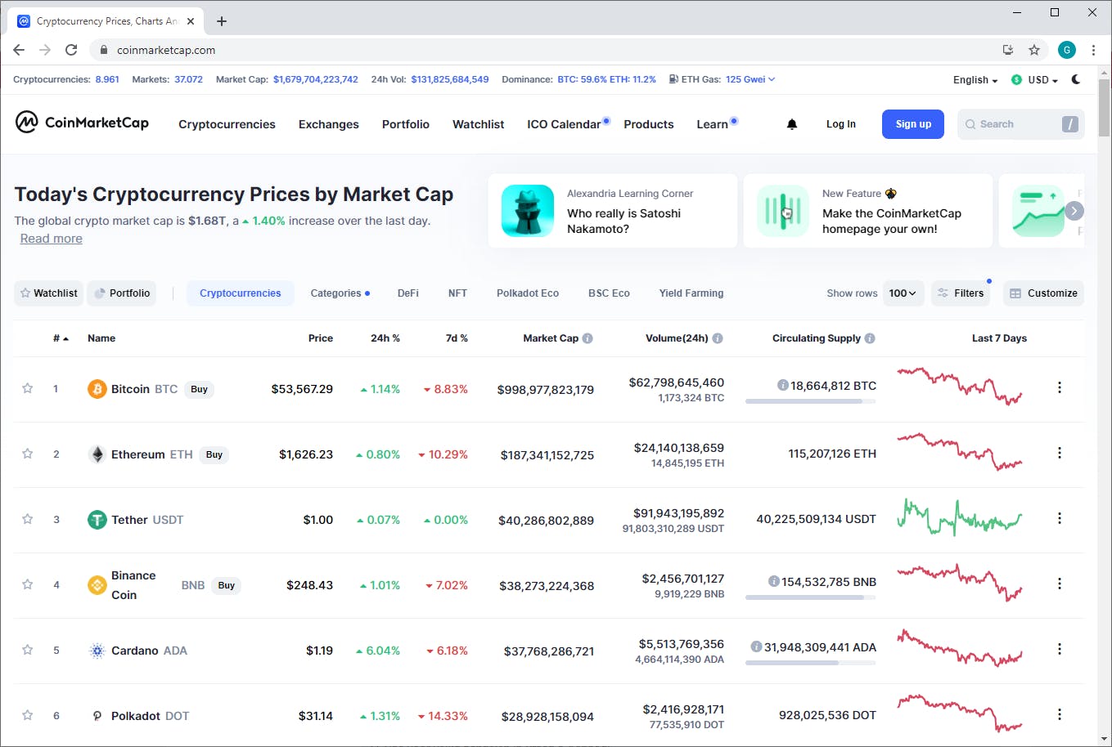Screen dimensions: 1112x747
Task: Click the Sign up button
Action: point(913,124)
